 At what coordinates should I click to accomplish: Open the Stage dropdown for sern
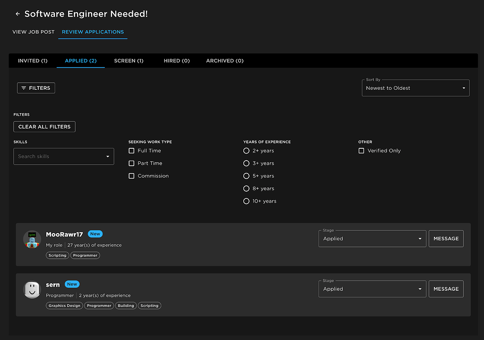click(372, 289)
